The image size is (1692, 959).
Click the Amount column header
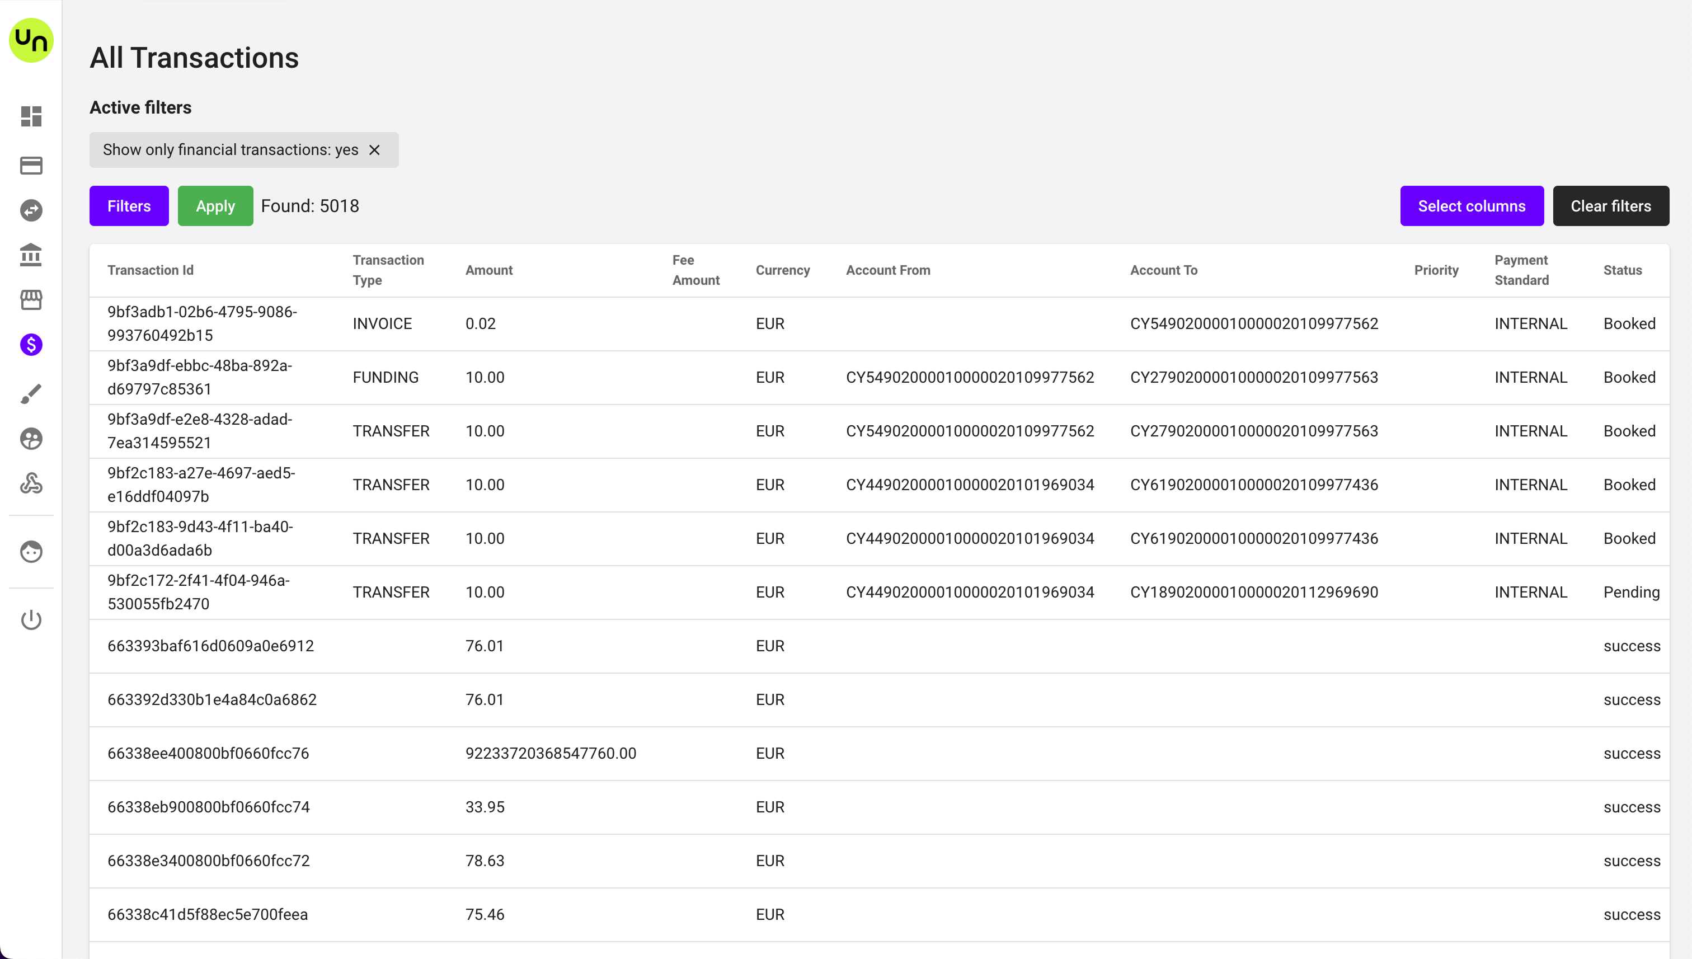(x=488, y=270)
